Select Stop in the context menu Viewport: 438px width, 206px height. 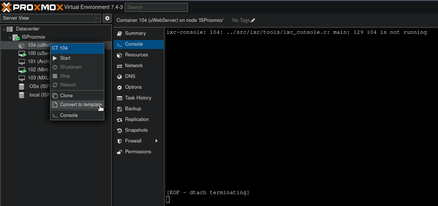point(77,76)
